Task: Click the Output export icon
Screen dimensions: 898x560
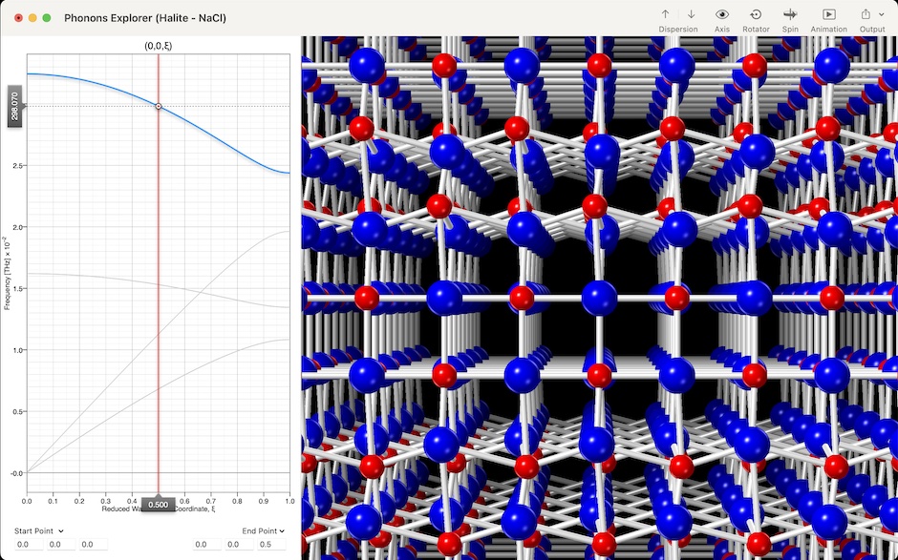Action: click(866, 14)
